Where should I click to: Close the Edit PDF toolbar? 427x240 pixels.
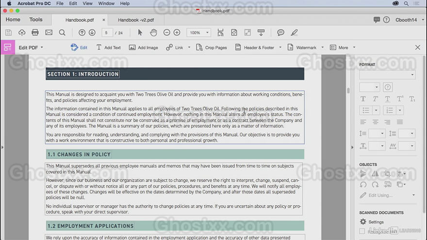[417, 48]
